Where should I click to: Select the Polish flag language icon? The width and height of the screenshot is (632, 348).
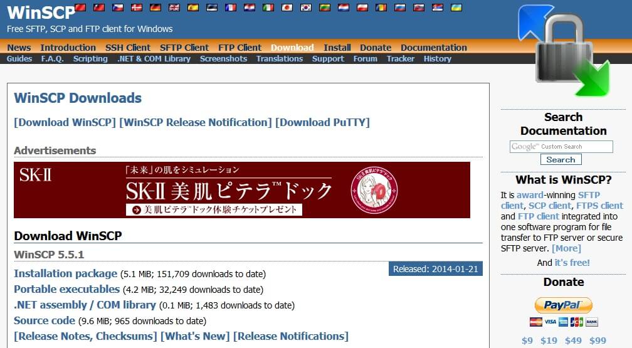[x=362, y=8]
